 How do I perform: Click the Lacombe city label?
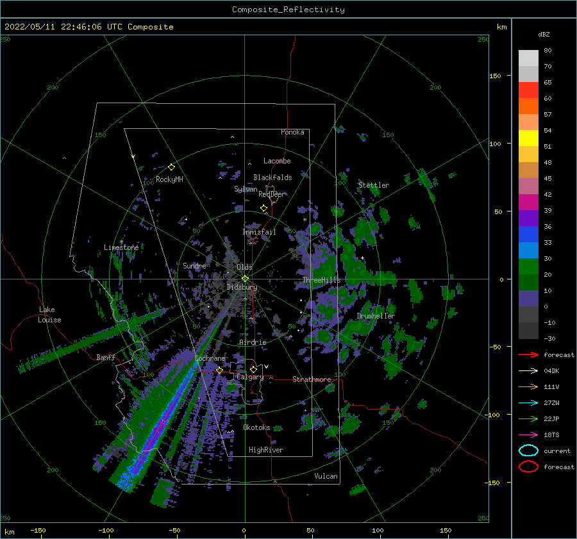pyautogui.click(x=277, y=161)
